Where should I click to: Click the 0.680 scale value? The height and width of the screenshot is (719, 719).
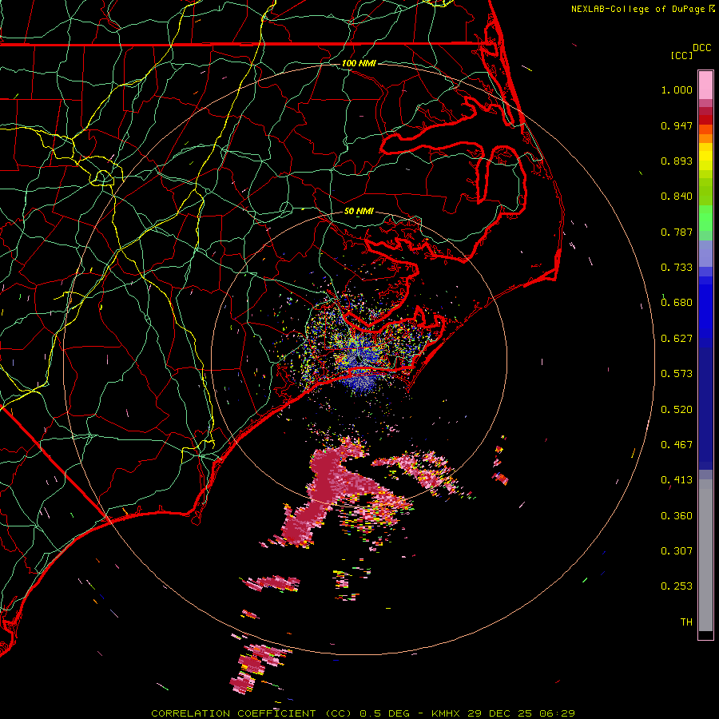click(677, 303)
